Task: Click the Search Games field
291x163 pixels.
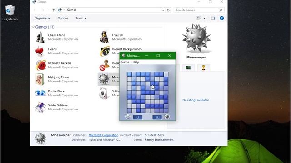Action: 199,10
